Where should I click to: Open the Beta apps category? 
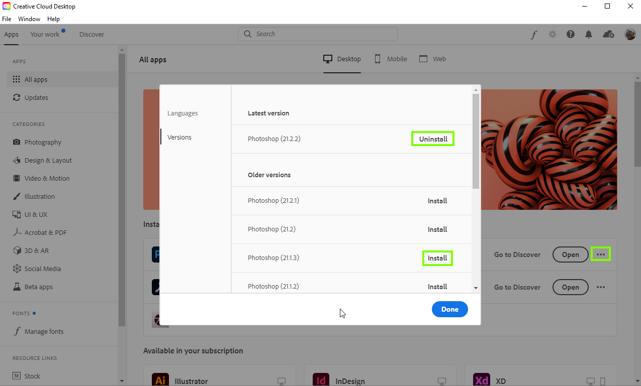(x=38, y=287)
